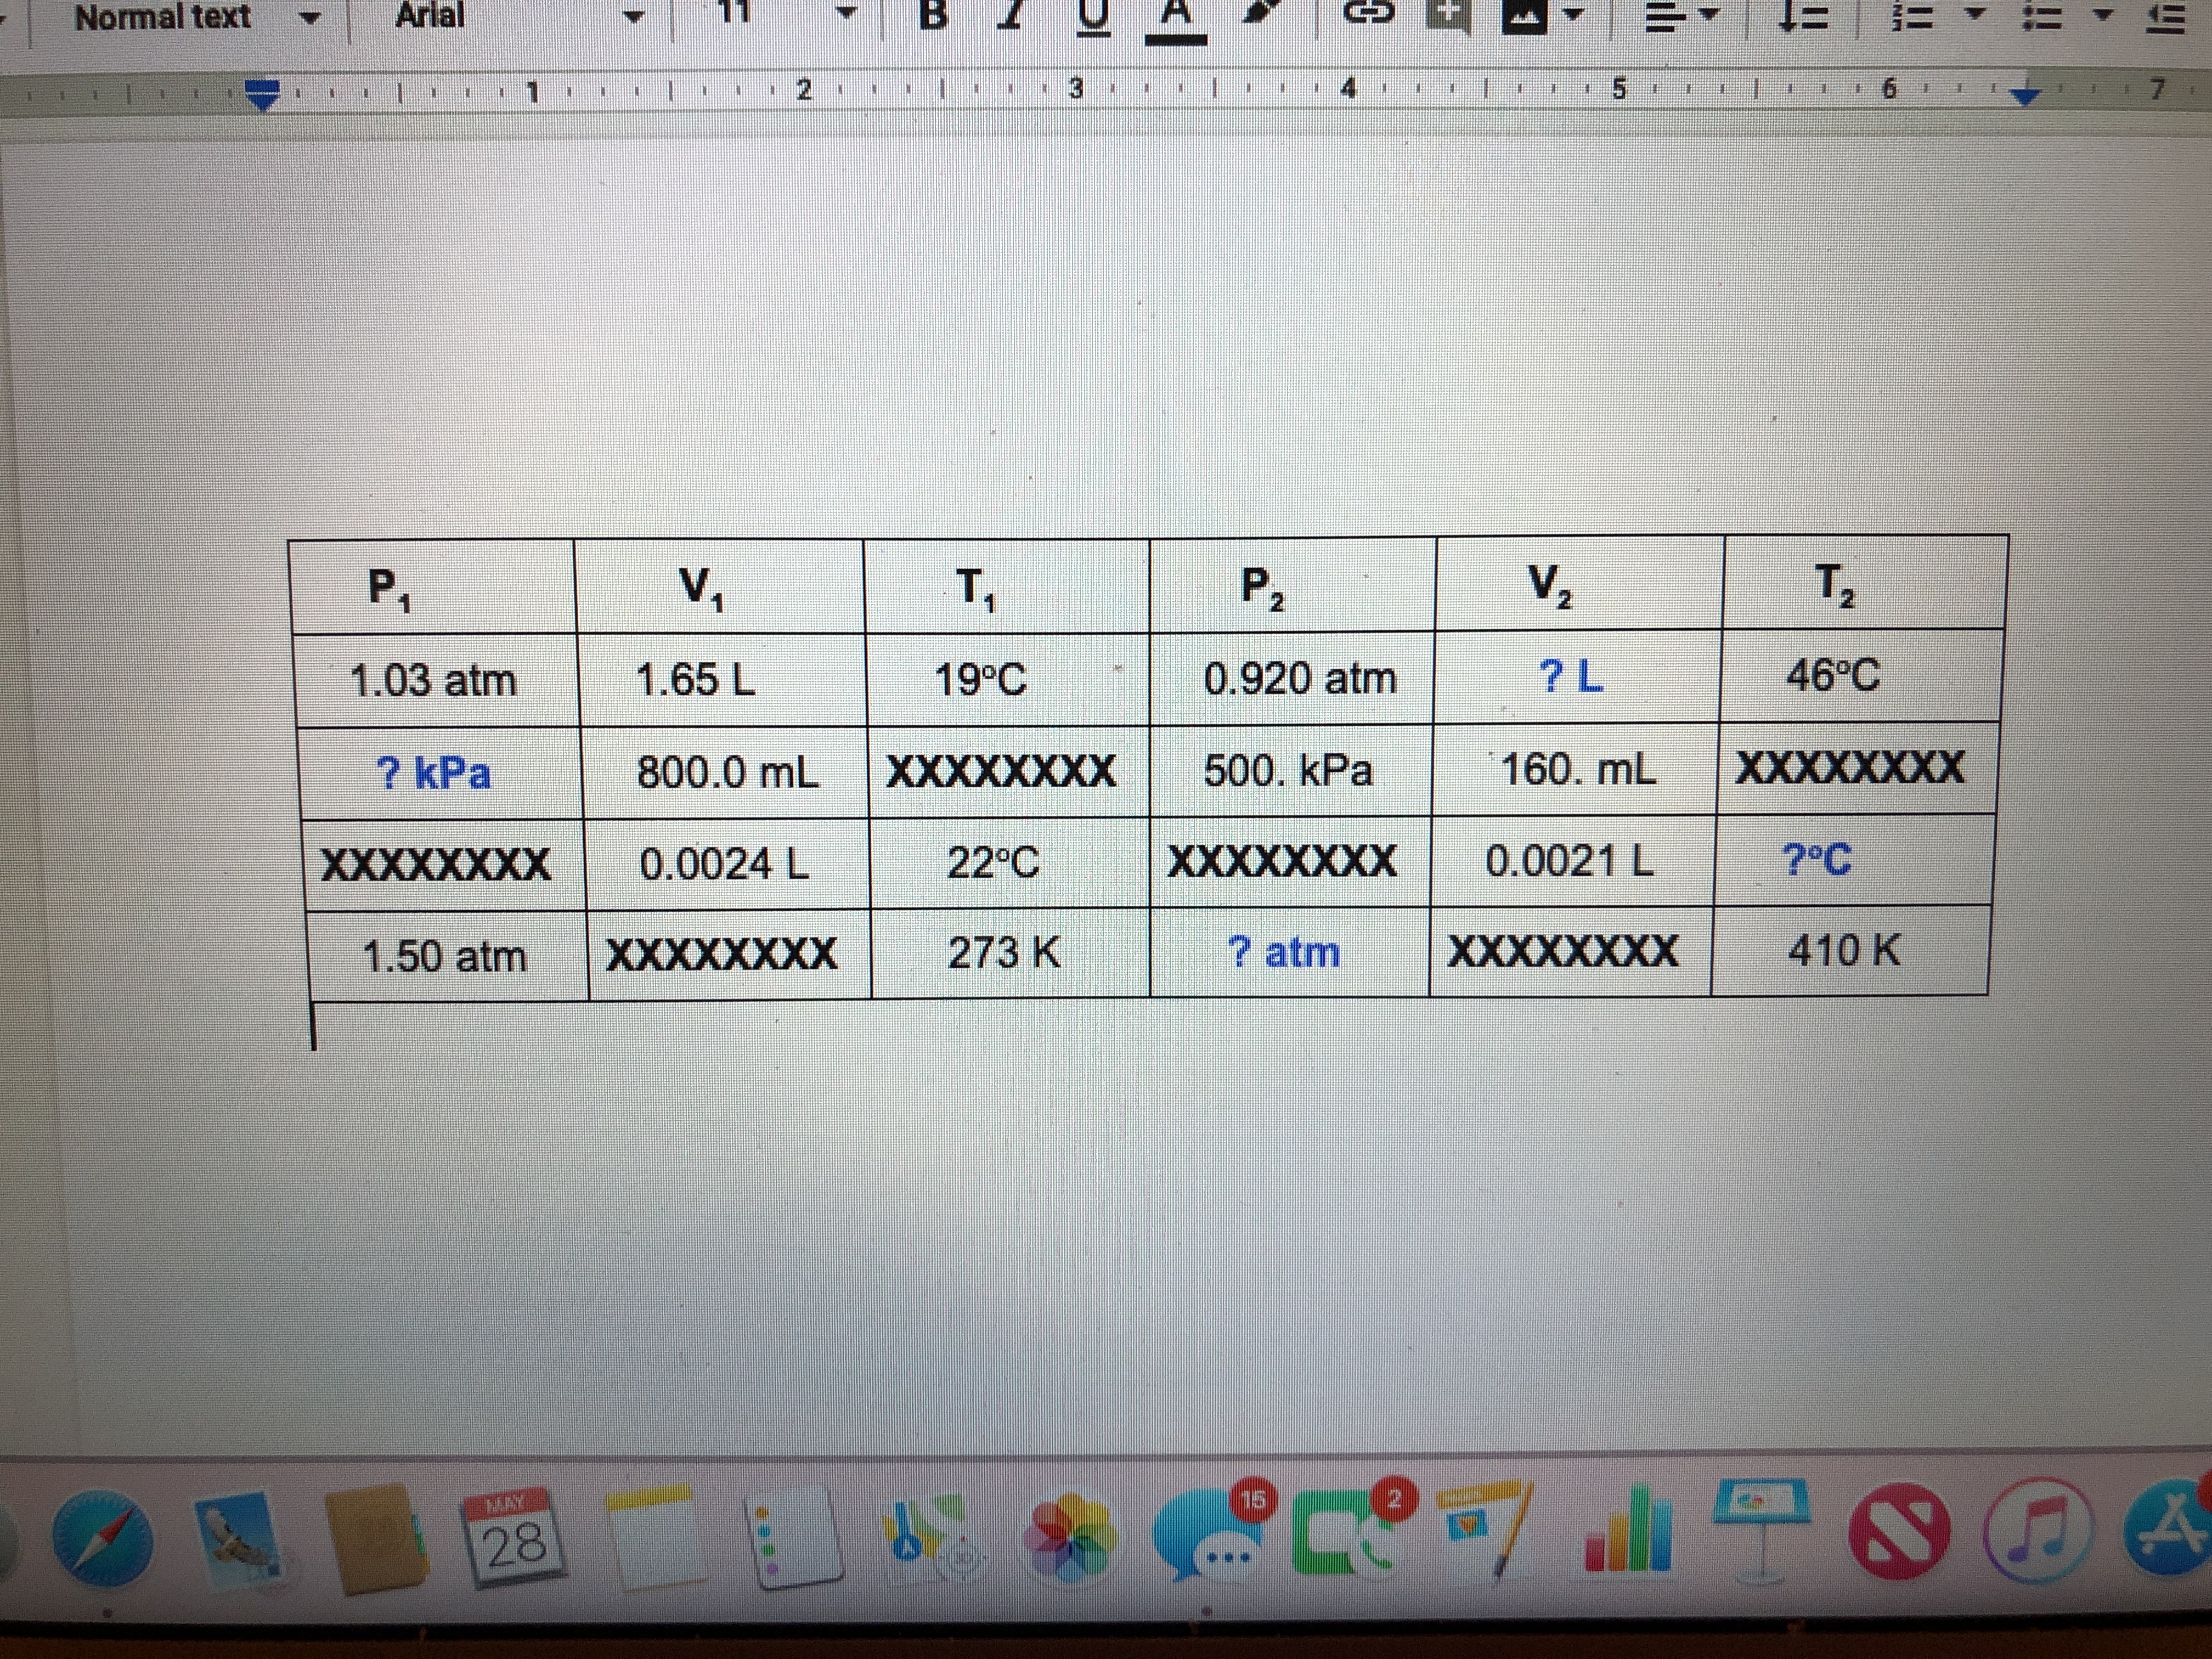Click the '0.920 atm' cell
Viewport: 2212px width, 1659px height.
(x=1292, y=678)
